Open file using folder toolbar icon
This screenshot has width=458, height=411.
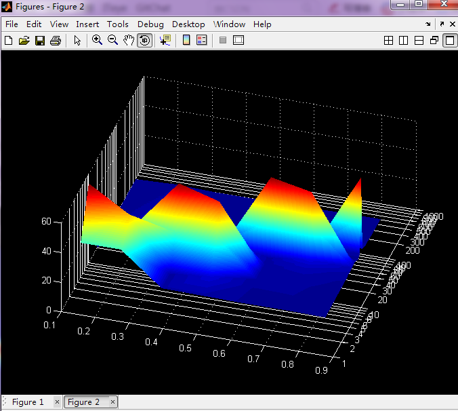tap(24, 40)
